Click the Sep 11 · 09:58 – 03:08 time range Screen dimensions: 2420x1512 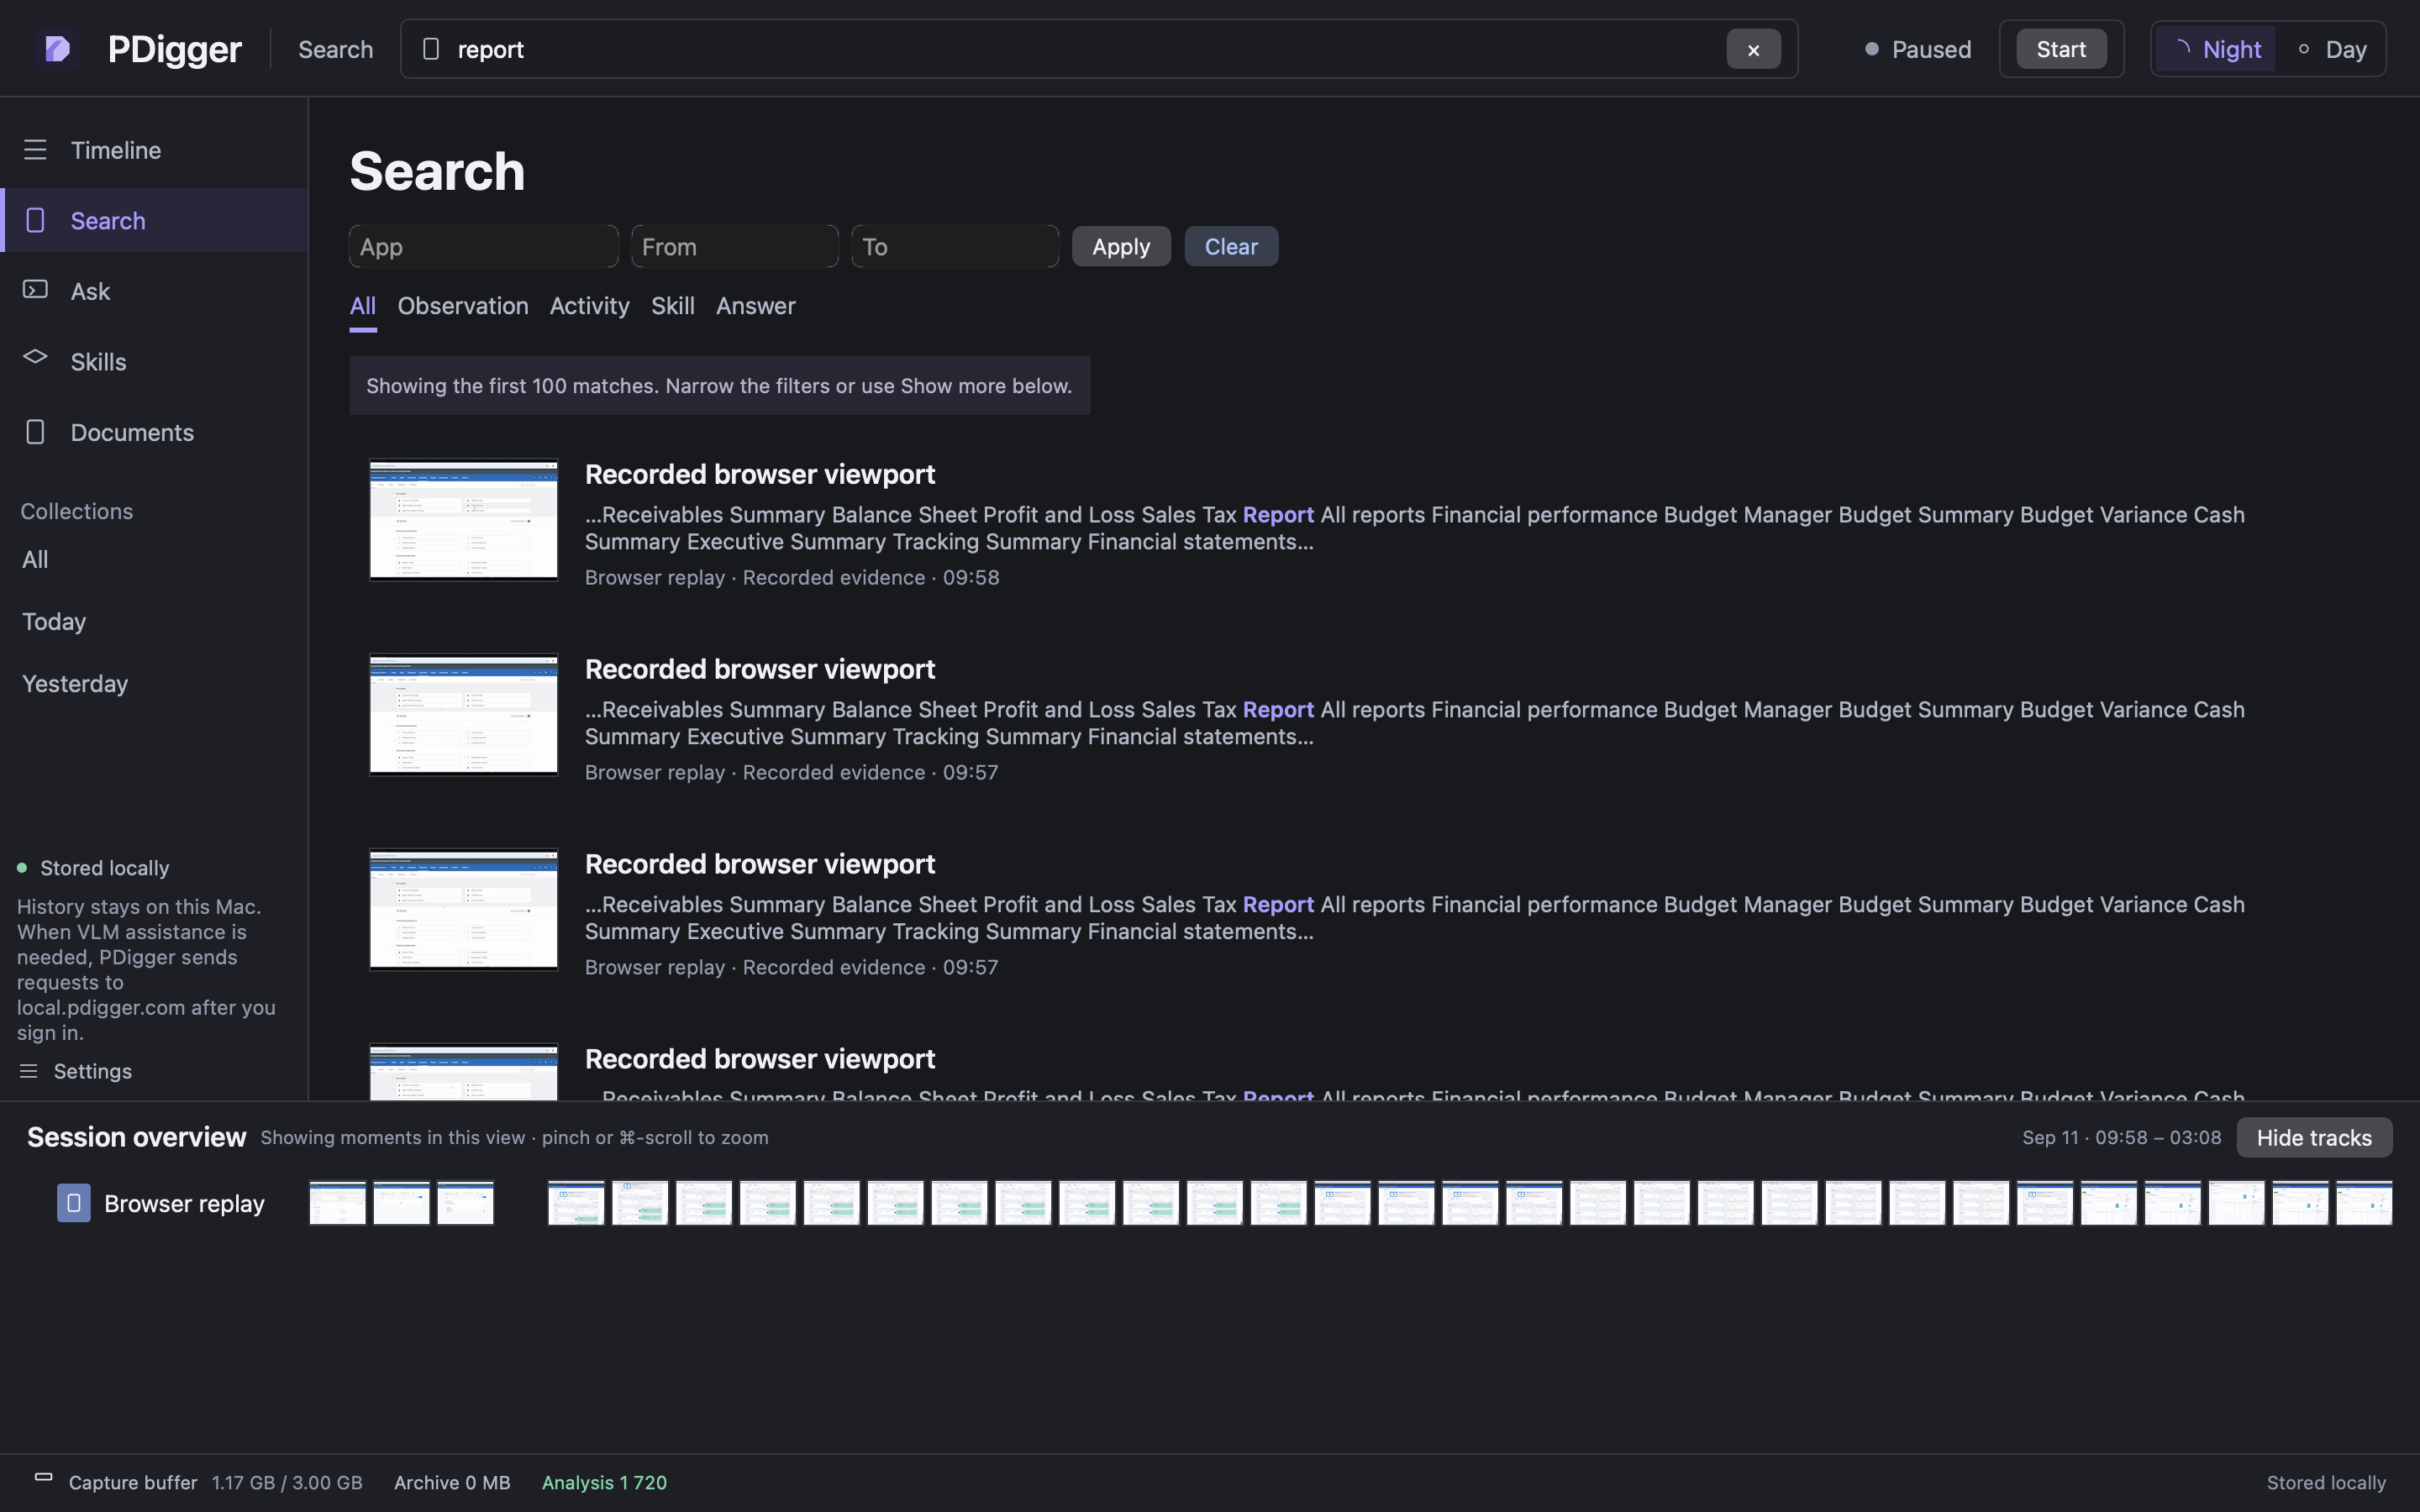click(x=2121, y=1137)
